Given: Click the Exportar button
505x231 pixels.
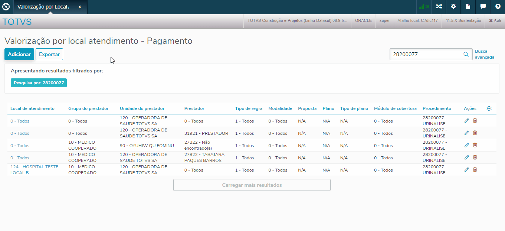Looking at the screenshot, I should pos(49,54).
